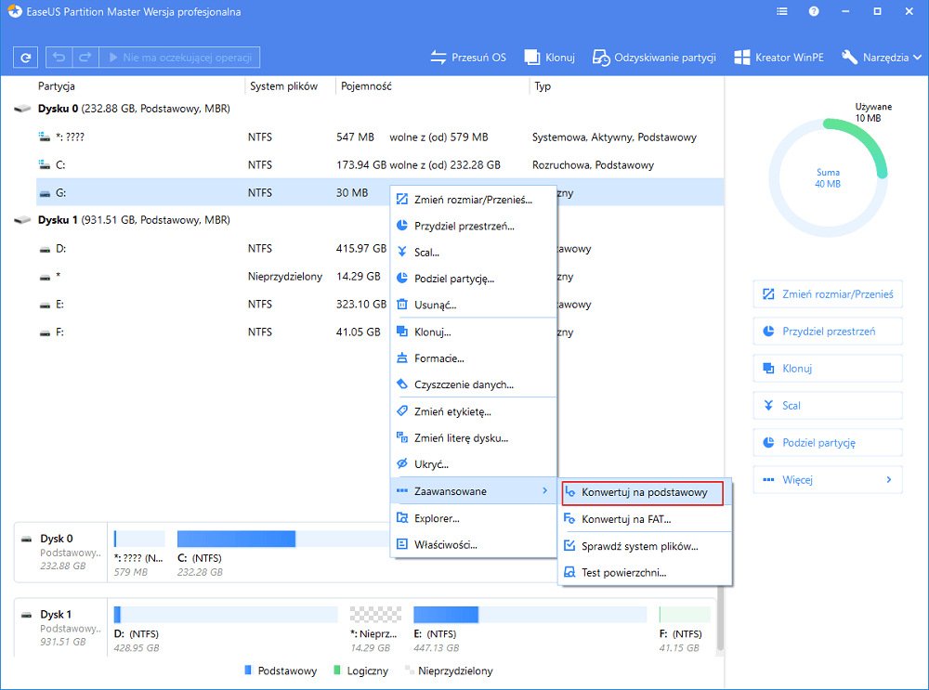Click the redo arrow icon
Screen dimensions: 929x690
point(85,58)
